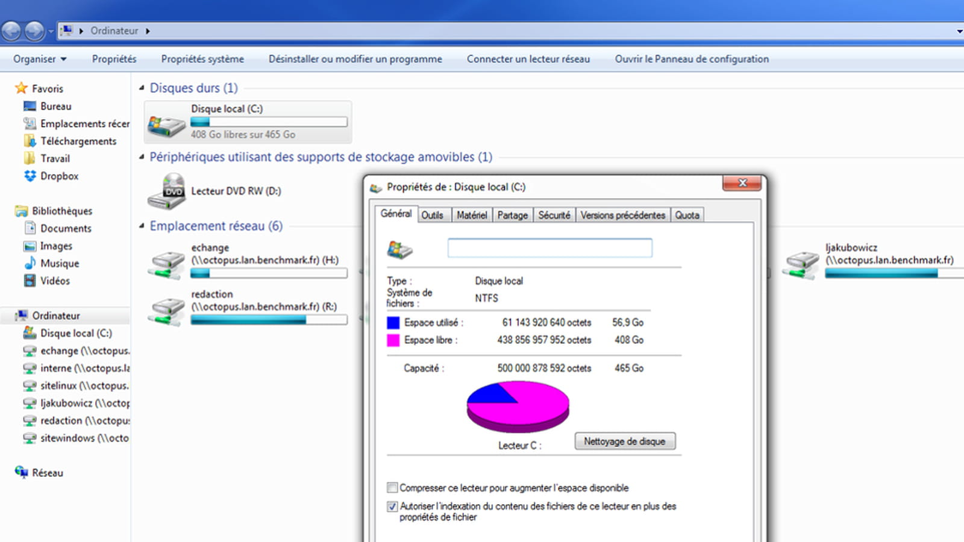Expand the arrow after Ordinateur in address bar
This screenshot has width=964, height=542.
148,31
